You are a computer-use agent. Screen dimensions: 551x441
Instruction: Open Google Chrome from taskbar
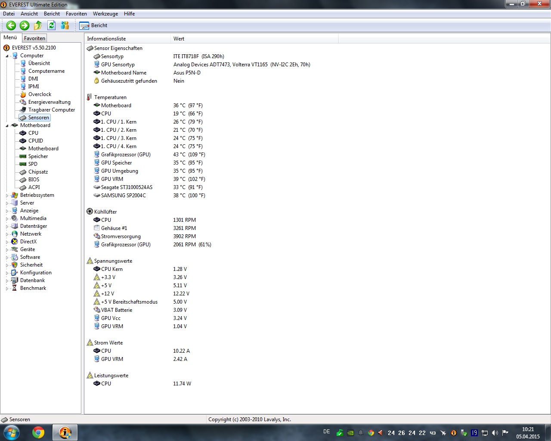click(x=38, y=432)
